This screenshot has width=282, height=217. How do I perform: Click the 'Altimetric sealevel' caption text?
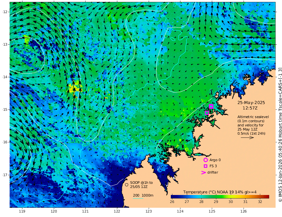point(253,117)
